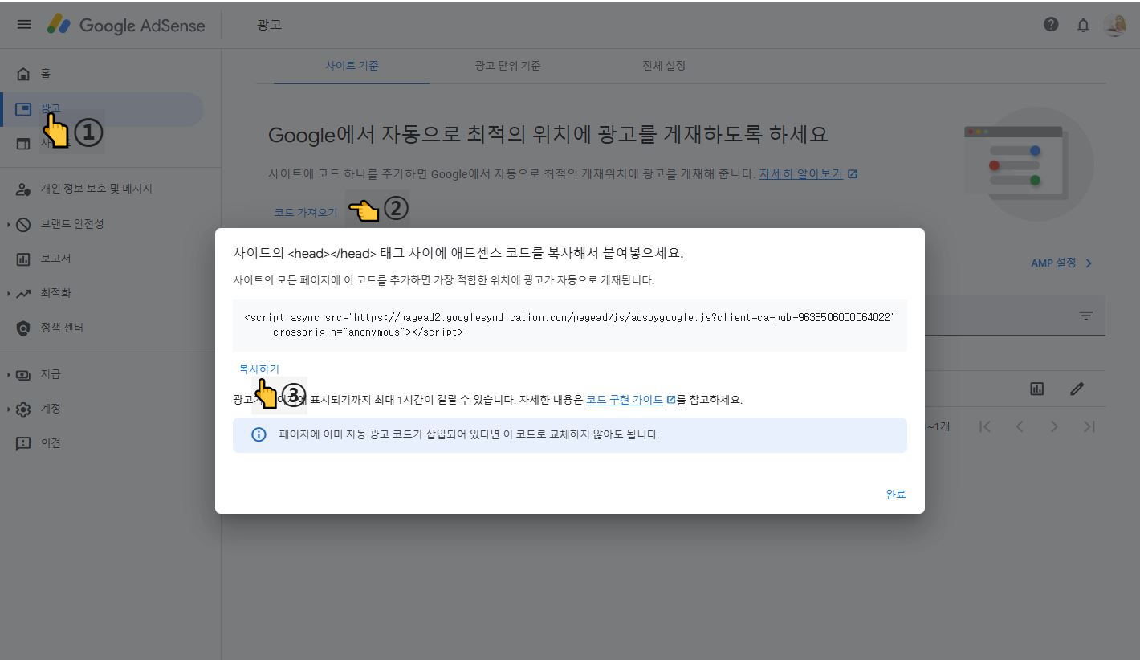Expand the 브랜드 안전성 arrow
1140x660 pixels.
pyautogui.click(x=8, y=224)
